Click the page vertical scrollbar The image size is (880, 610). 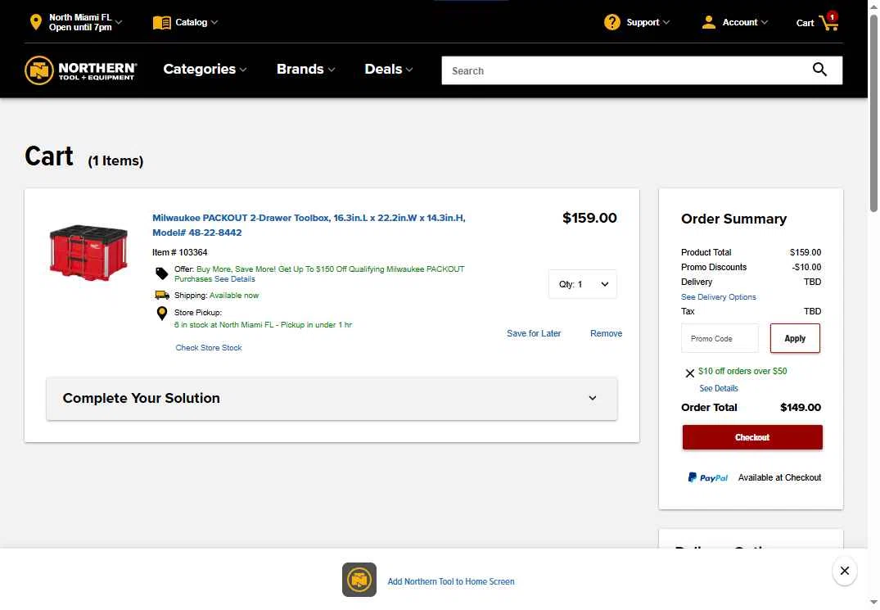pyautogui.click(x=873, y=112)
